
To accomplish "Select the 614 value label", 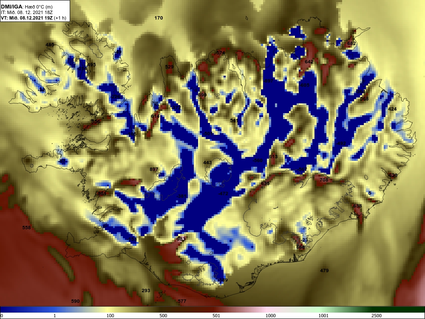I will coord(155,116).
